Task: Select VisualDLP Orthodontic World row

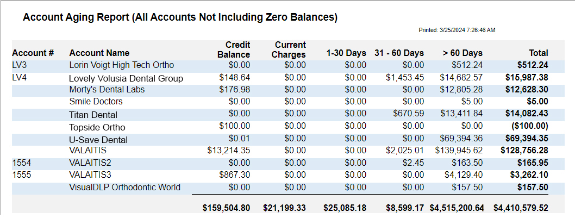Action: (280, 188)
